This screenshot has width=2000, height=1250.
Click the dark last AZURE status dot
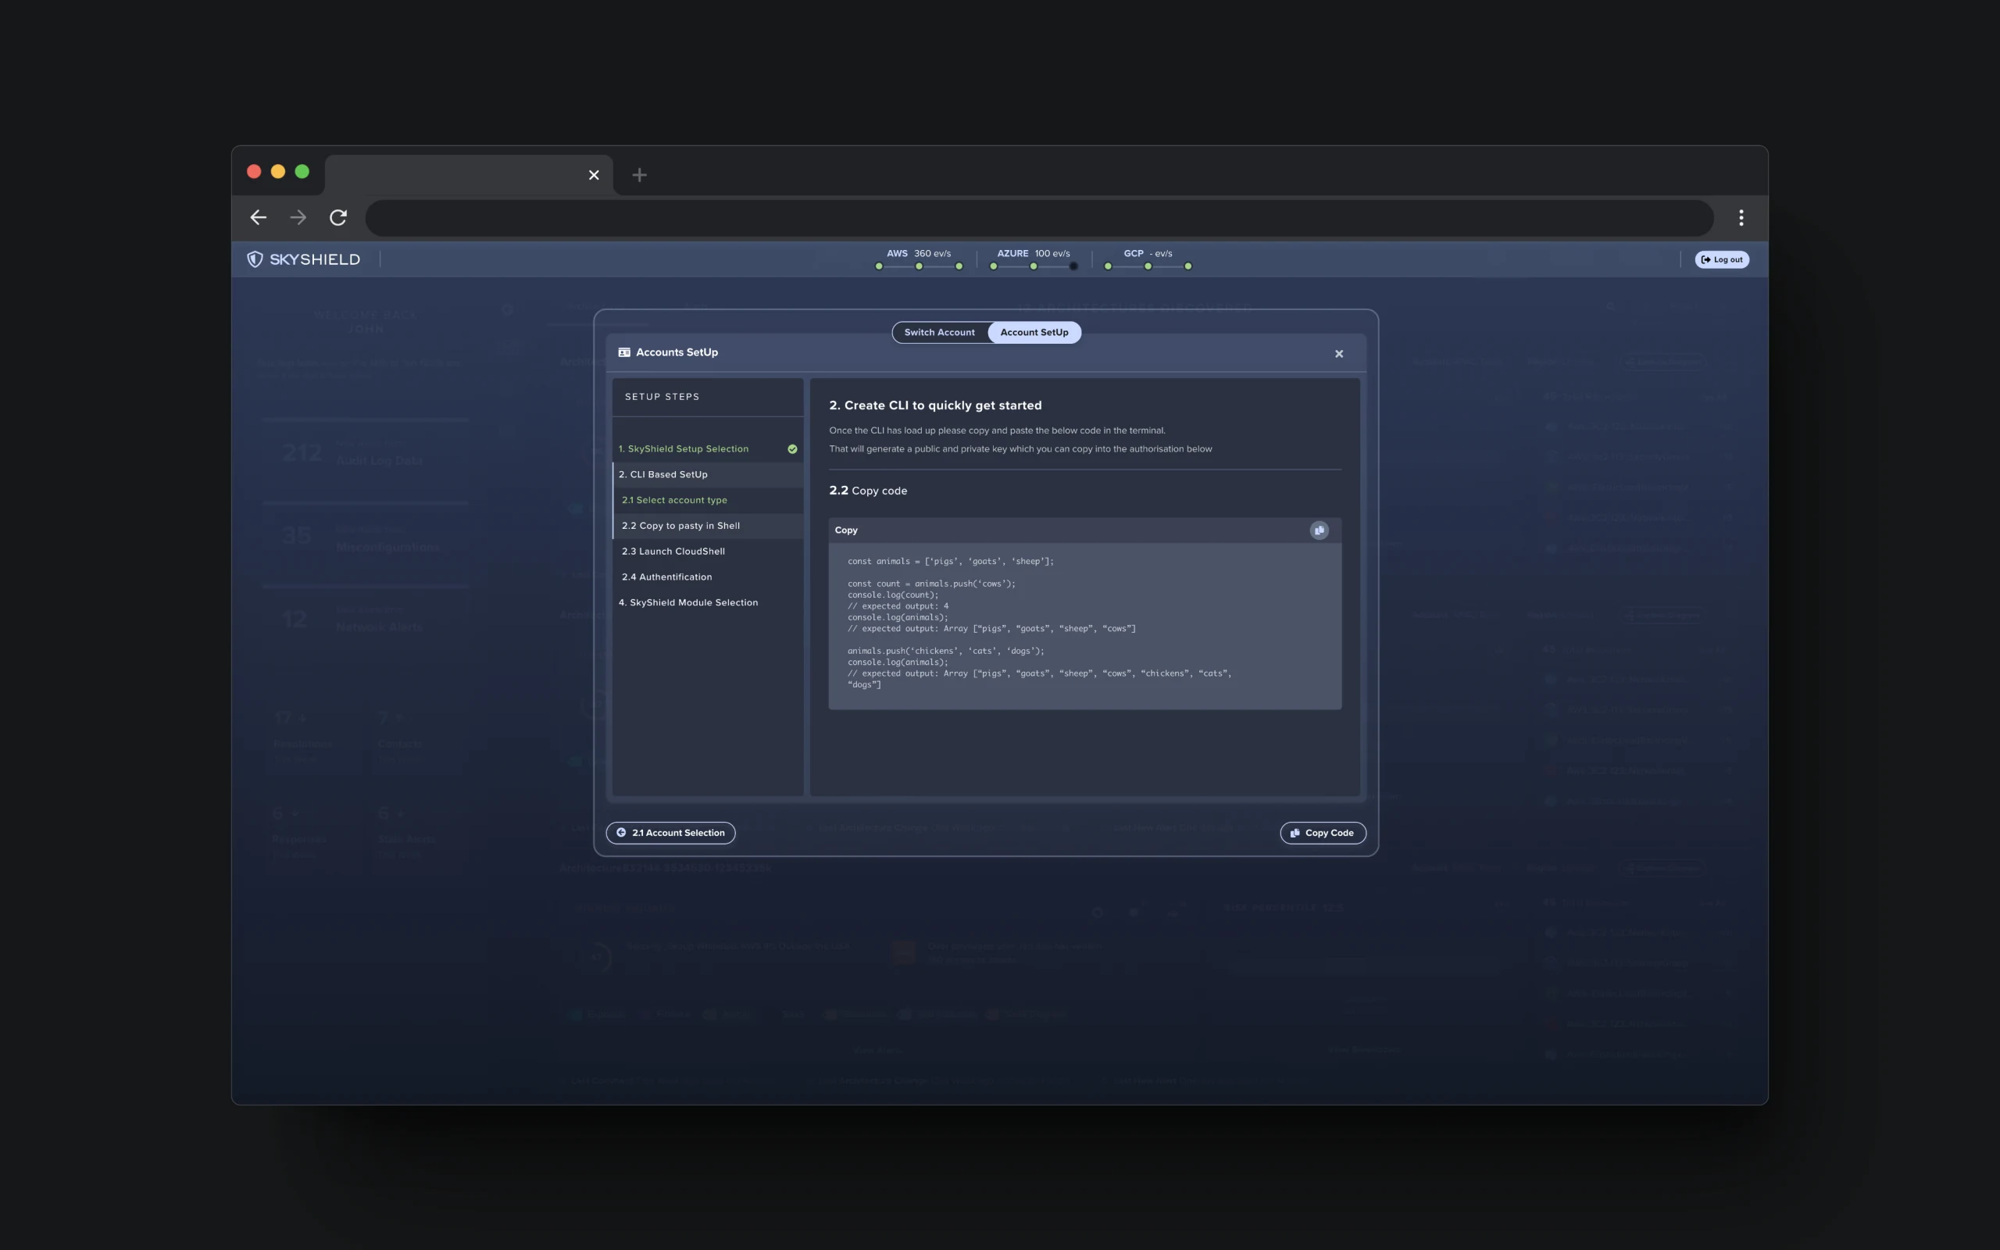pos(1073,266)
